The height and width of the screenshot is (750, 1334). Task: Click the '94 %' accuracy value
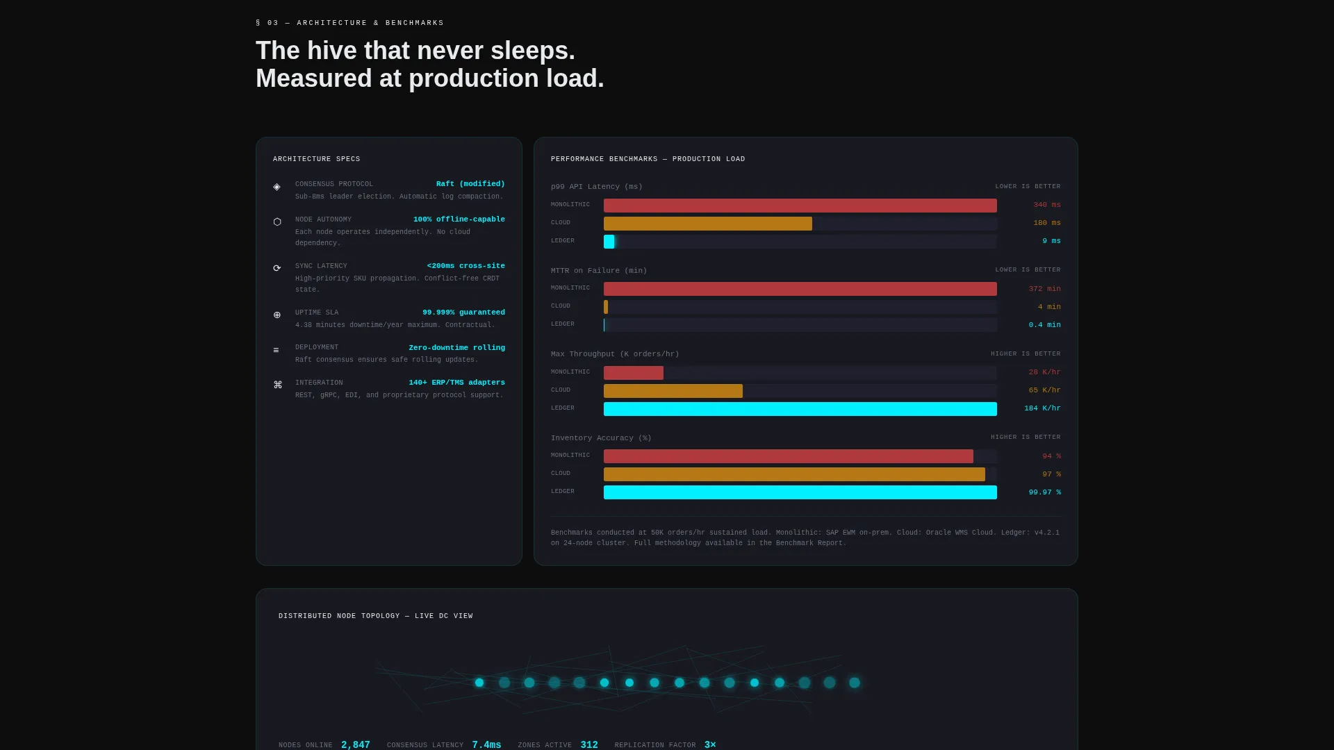(x=1051, y=456)
